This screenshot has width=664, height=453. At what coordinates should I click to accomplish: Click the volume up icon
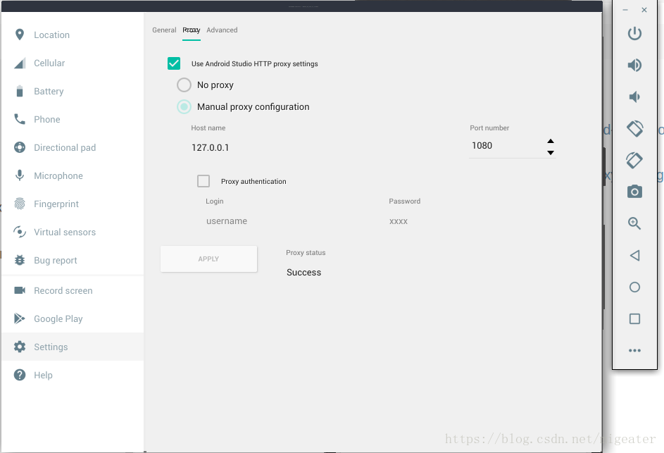coord(634,66)
